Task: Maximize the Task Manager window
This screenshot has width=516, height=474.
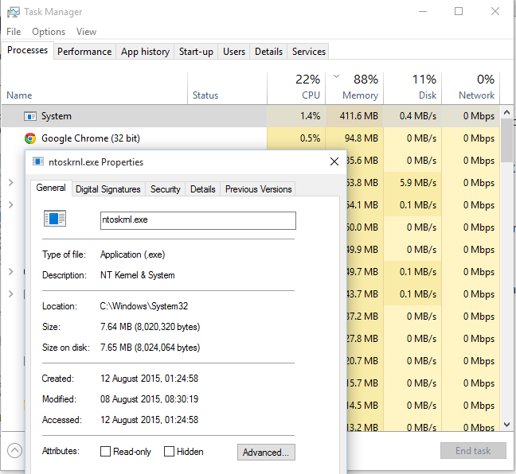Action: point(459,11)
